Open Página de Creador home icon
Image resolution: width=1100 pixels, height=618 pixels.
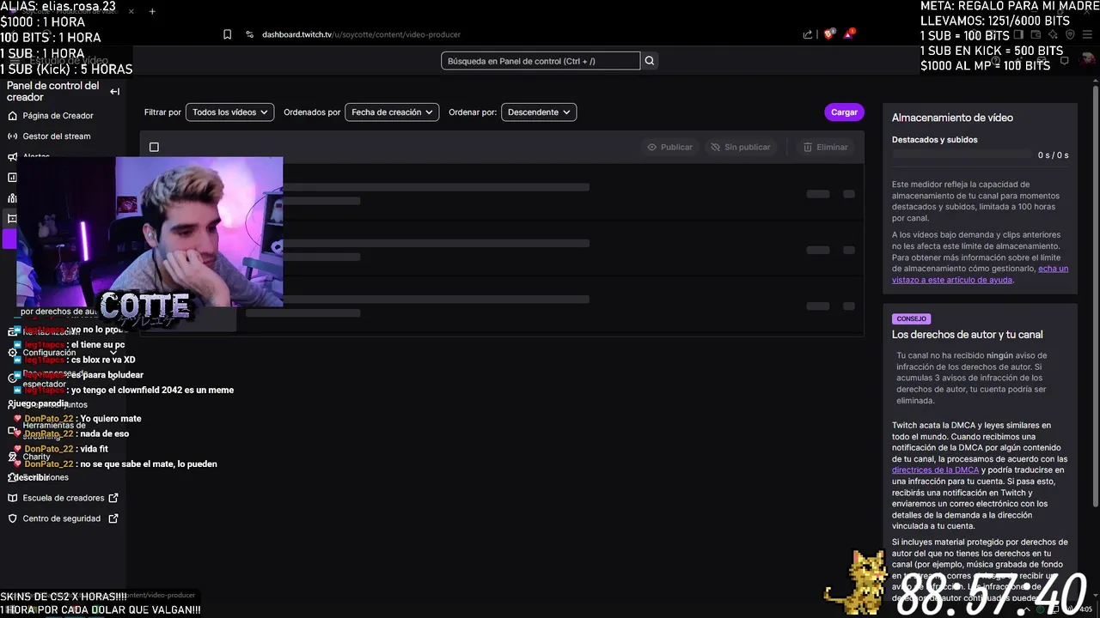[x=13, y=115]
